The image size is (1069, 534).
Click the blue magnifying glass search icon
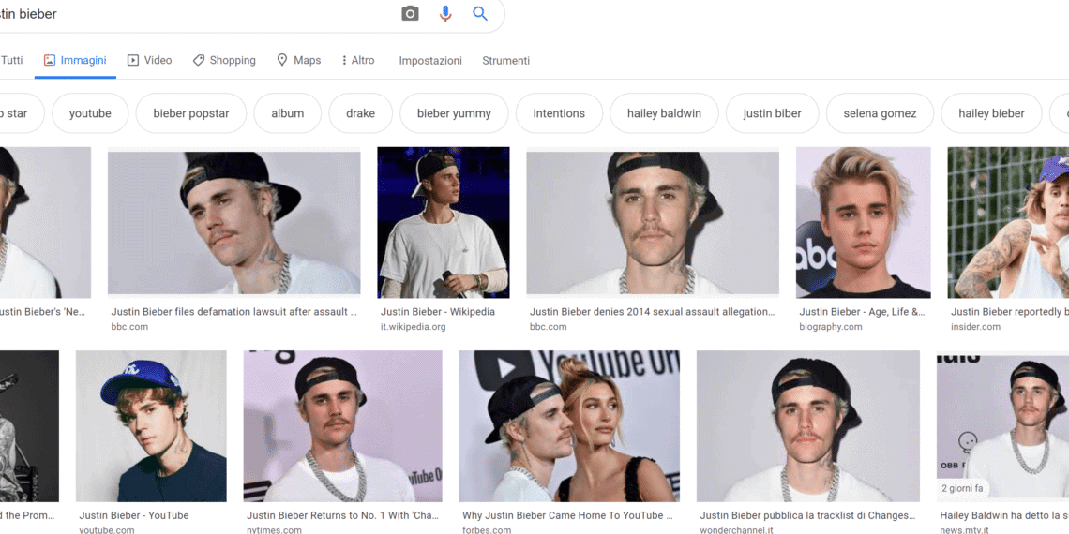click(x=480, y=13)
